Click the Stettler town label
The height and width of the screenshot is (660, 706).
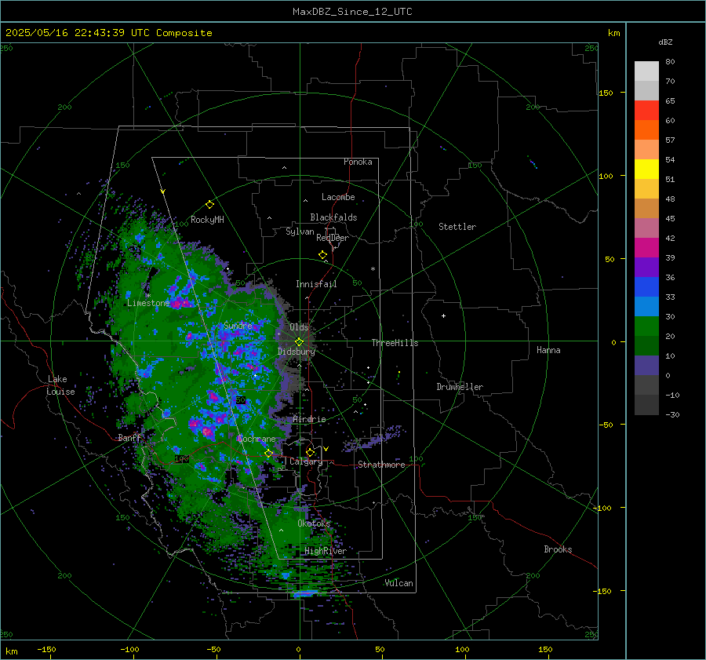457,227
